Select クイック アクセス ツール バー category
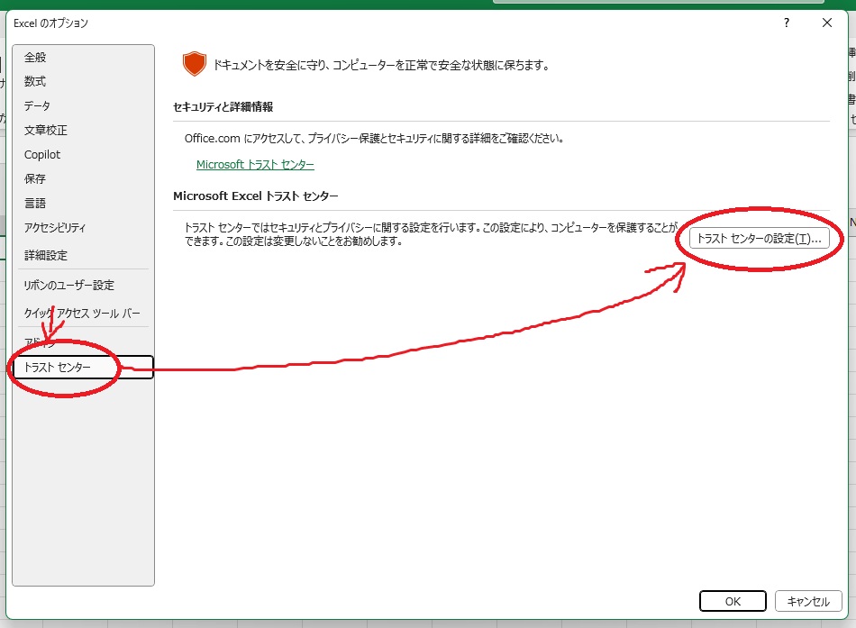Screen dimensions: 856x628 (x=82, y=314)
